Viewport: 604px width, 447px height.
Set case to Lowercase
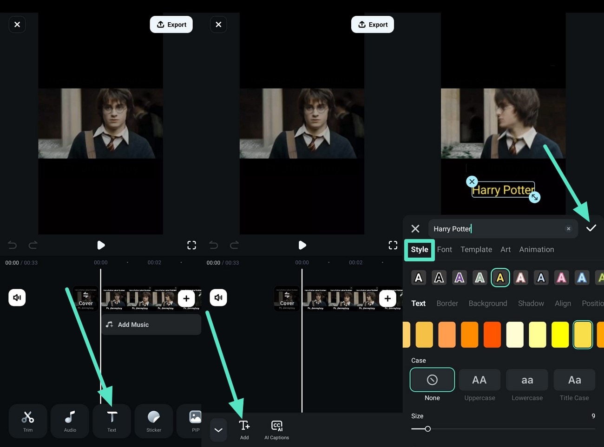[527, 380]
